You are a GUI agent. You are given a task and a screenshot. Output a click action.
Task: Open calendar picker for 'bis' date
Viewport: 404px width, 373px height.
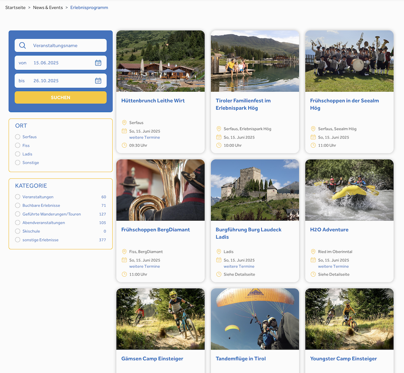coord(98,81)
